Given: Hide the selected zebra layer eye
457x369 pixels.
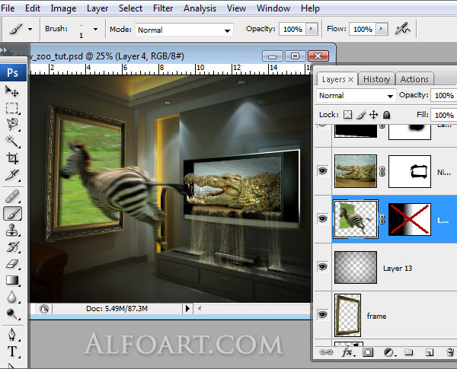Looking at the screenshot, I should tap(322, 218).
